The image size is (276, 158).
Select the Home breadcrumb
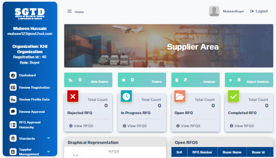click(x=79, y=12)
